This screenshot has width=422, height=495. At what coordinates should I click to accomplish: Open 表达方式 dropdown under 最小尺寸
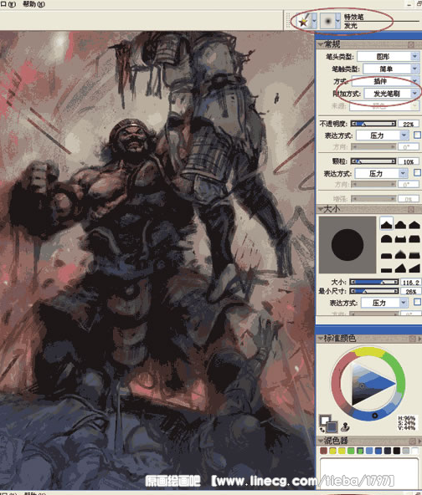click(x=384, y=303)
